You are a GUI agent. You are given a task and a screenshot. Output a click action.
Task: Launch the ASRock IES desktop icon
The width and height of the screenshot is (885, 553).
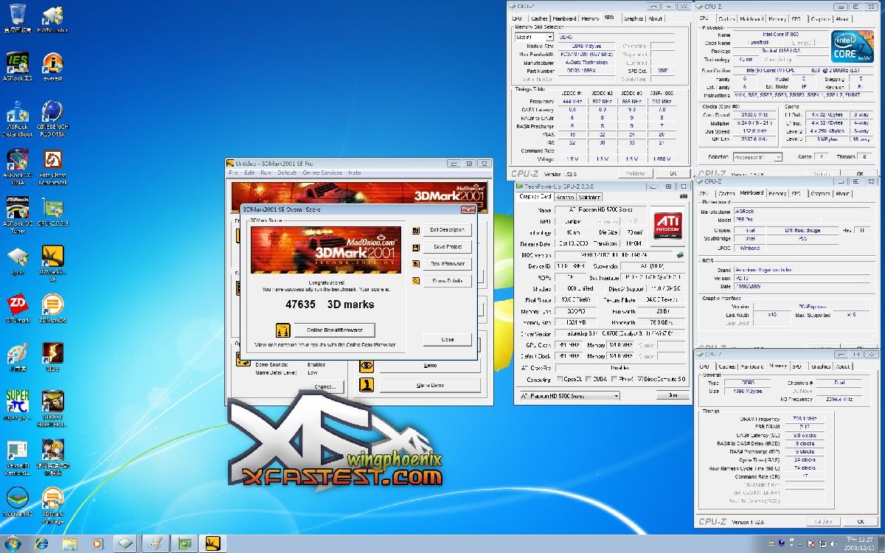click(x=17, y=65)
